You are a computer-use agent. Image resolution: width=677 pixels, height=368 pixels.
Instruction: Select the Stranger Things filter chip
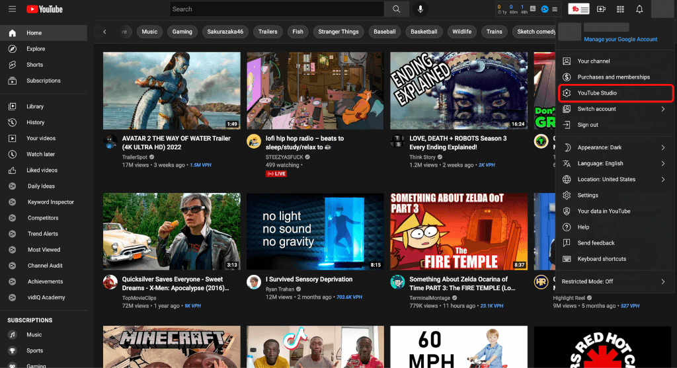tap(338, 32)
